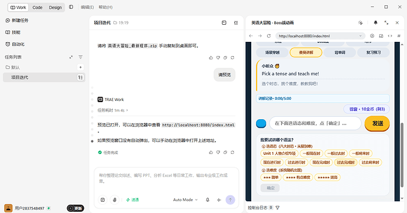Select the Unit 1 人物介绍专项 chip
Viewport: 407px width, 213px height.
(x=279, y=153)
